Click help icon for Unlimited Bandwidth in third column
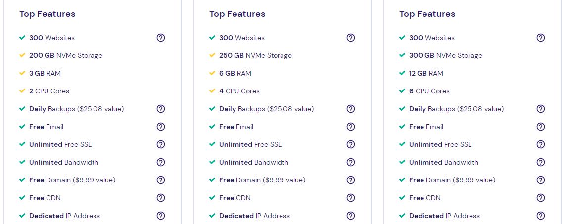 [541, 162]
